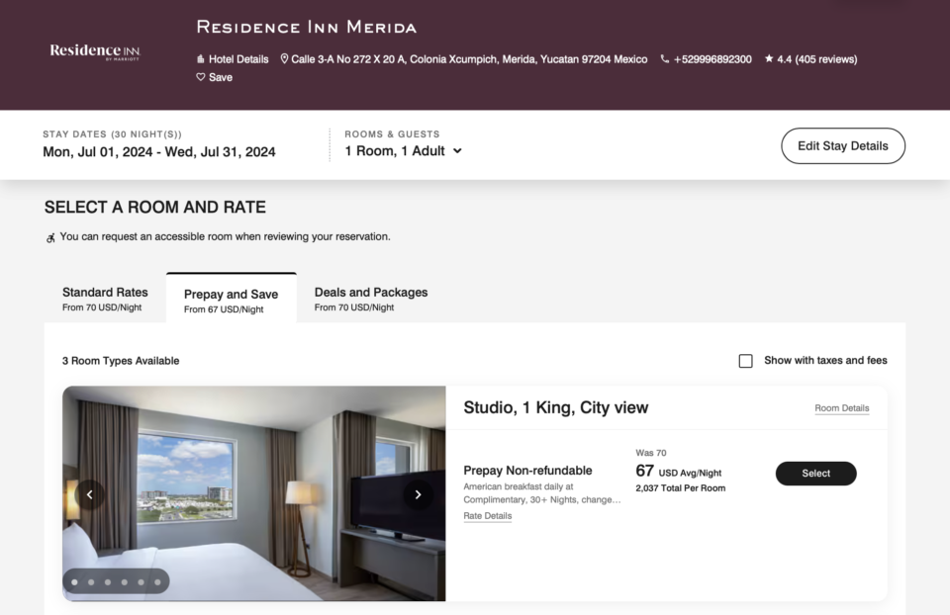Open the Rooms & Guests selector
This screenshot has width=950, height=615.
click(402, 151)
